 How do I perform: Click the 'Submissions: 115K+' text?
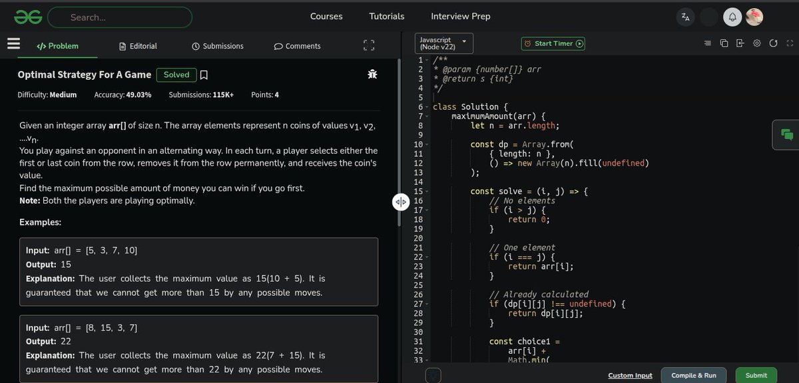pyautogui.click(x=201, y=94)
